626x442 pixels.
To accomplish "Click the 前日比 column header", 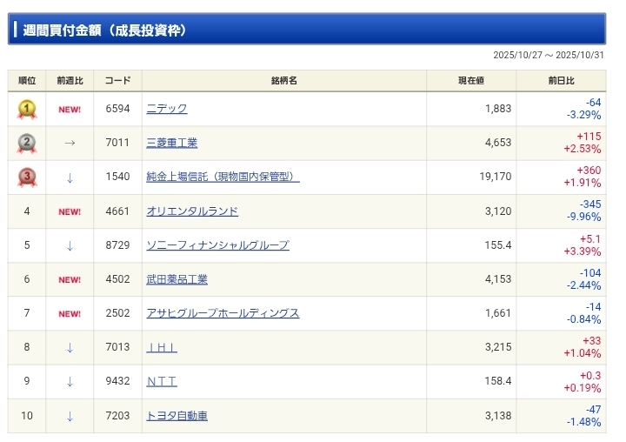I will 562,81.
